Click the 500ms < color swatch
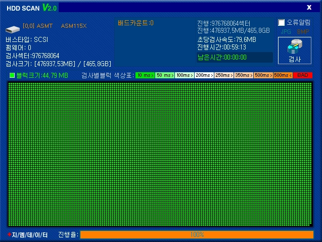Screen dimensions: 322x242 [x=283, y=75]
